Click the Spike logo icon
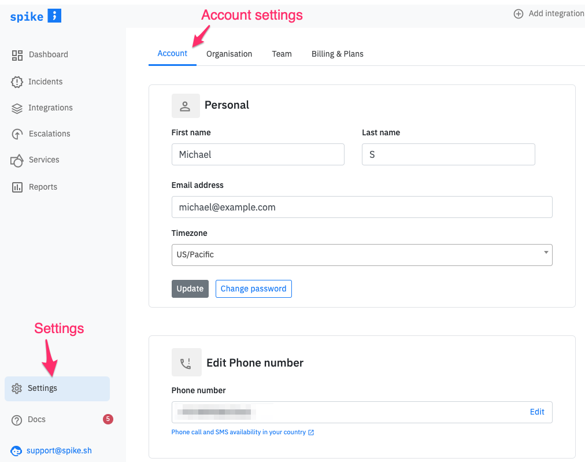The height and width of the screenshot is (462, 585). coord(54,16)
